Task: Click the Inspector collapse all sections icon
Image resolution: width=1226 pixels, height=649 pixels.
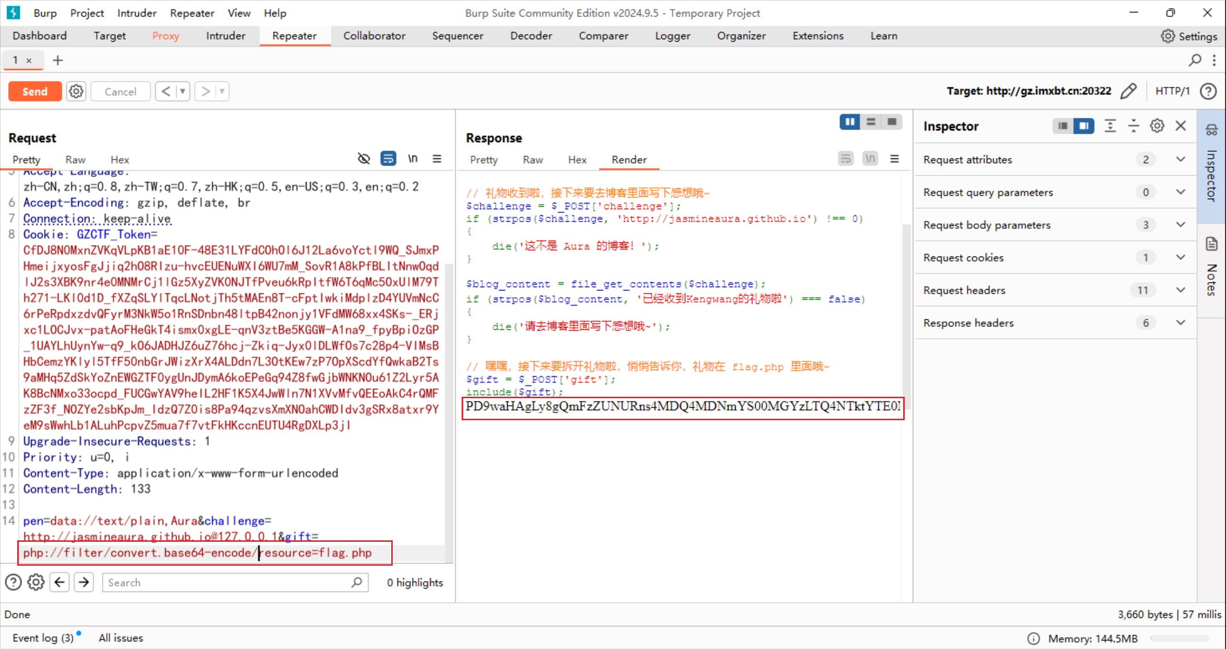Action: pyautogui.click(x=1134, y=126)
